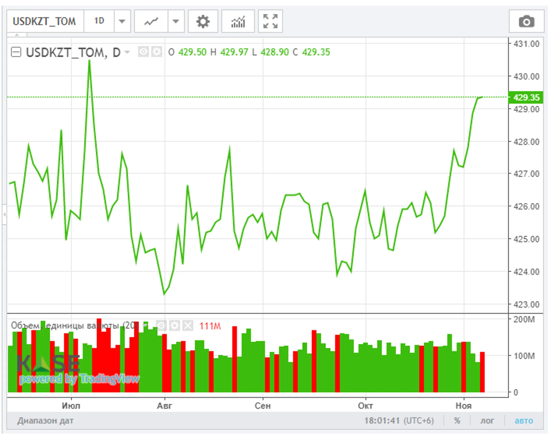Enter fullscreen mode with arrows icon
The width and height of the screenshot is (550, 435).
pyautogui.click(x=270, y=21)
